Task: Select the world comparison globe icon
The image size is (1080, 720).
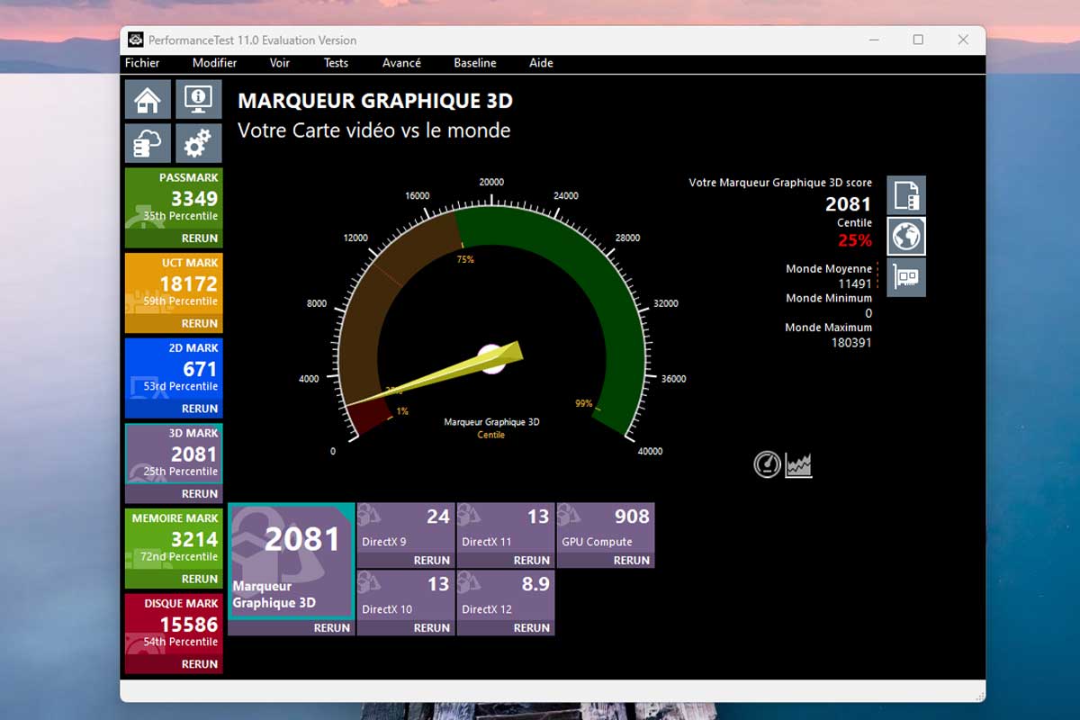Action: (x=906, y=237)
